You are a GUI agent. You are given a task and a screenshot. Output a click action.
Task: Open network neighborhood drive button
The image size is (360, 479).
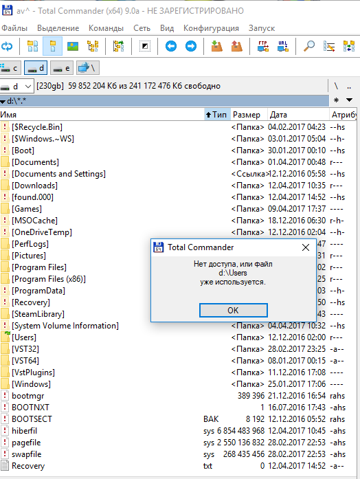pos(88,68)
